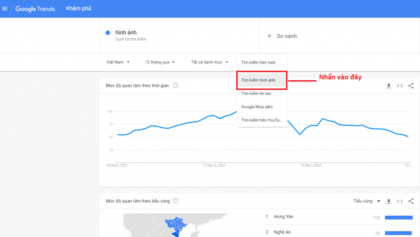Pick Google Mua sắm option
Image resolution: width=420 pixels, height=237 pixels.
[x=257, y=107]
